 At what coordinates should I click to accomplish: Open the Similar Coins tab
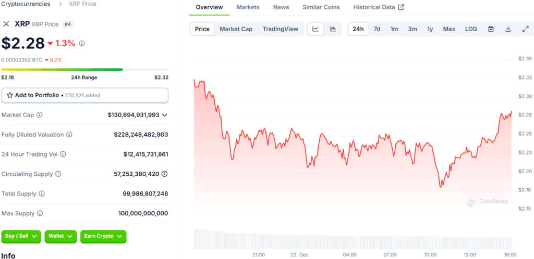click(321, 7)
